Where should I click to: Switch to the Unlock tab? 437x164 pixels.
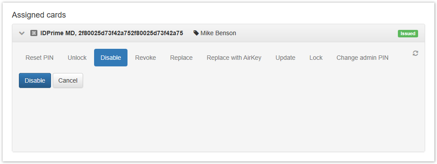(x=77, y=58)
